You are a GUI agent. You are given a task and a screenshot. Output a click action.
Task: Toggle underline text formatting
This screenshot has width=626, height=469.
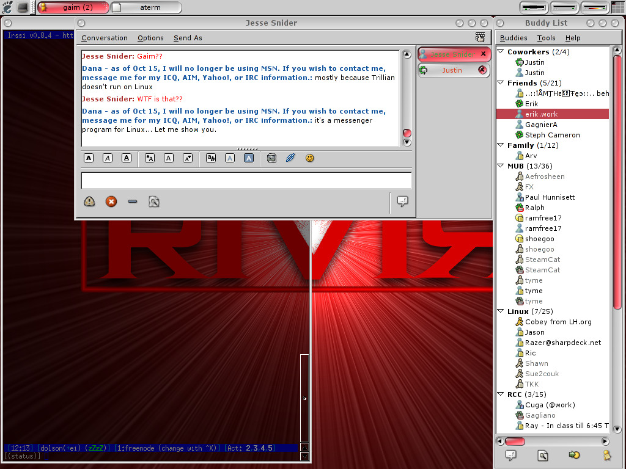click(x=127, y=158)
